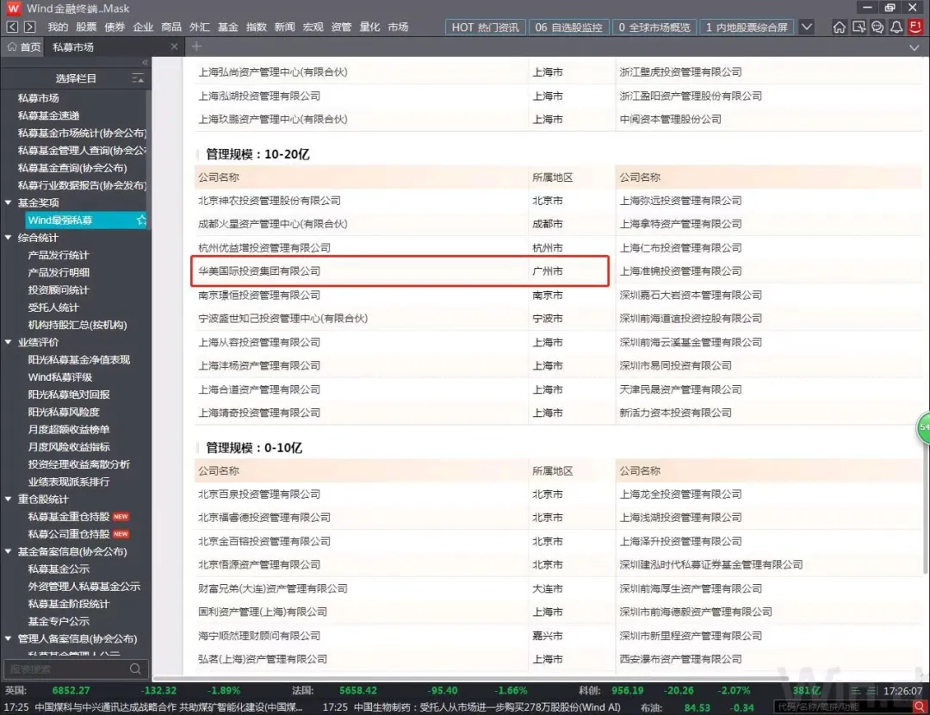Click the HOT 热门资讯 button
This screenshot has height=715, width=930.
[x=485, y=28]
